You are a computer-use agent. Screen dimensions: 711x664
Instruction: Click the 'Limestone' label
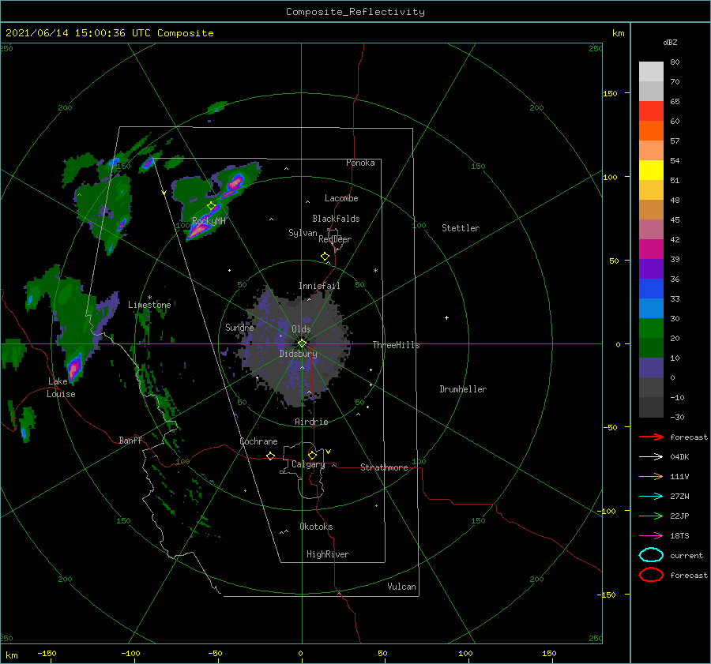coord(149,305)
